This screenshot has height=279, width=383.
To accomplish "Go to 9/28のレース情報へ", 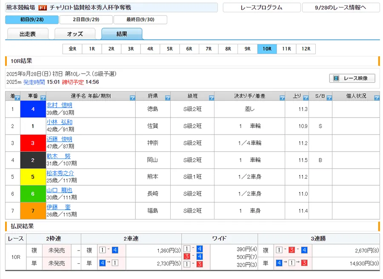I will [340, 8].
